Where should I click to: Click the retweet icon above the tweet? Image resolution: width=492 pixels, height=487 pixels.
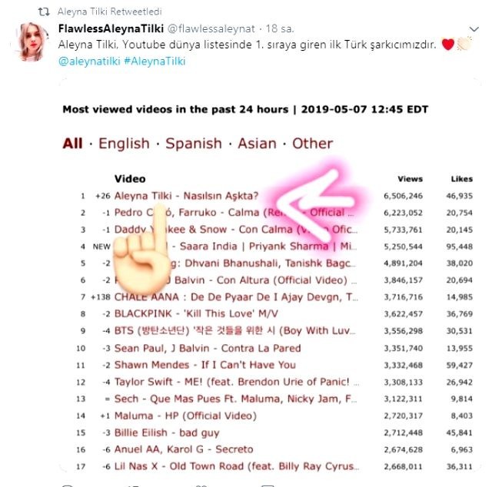click(42, 12)
